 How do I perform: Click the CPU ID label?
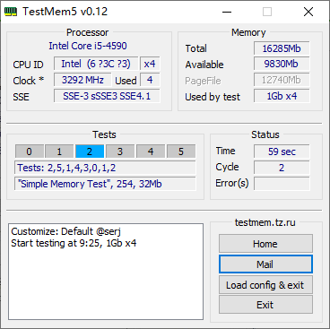[28, 65]
